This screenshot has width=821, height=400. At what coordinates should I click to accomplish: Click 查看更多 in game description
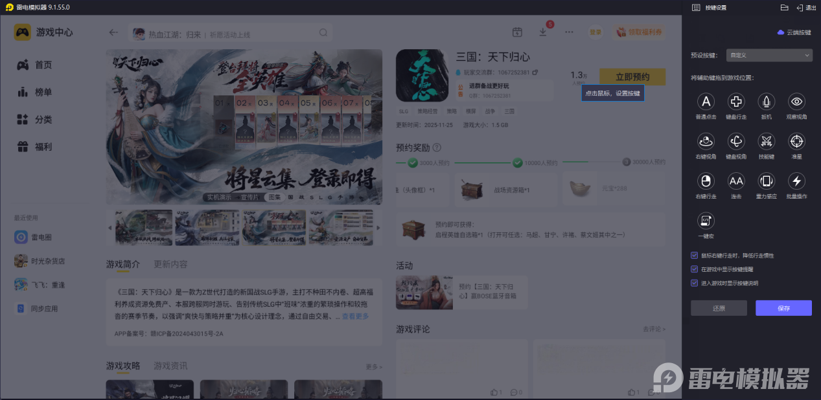[x=355, y=317]
